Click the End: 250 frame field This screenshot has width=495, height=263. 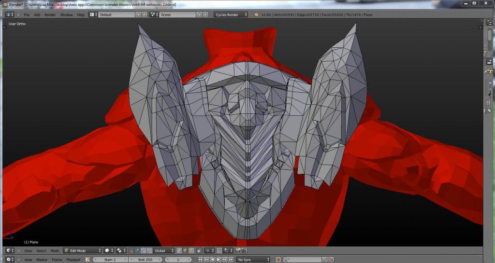point(146,260)
